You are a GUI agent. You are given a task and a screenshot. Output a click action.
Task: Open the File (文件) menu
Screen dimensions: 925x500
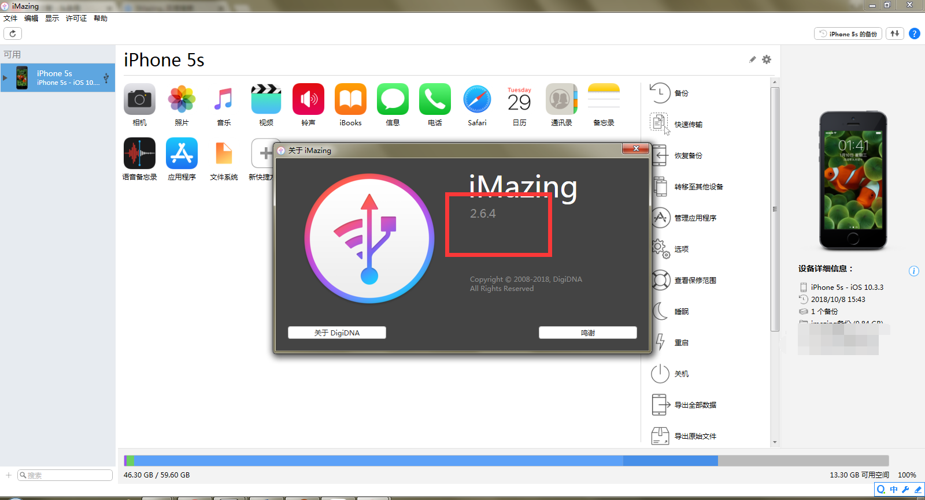[x=10, y=18]
